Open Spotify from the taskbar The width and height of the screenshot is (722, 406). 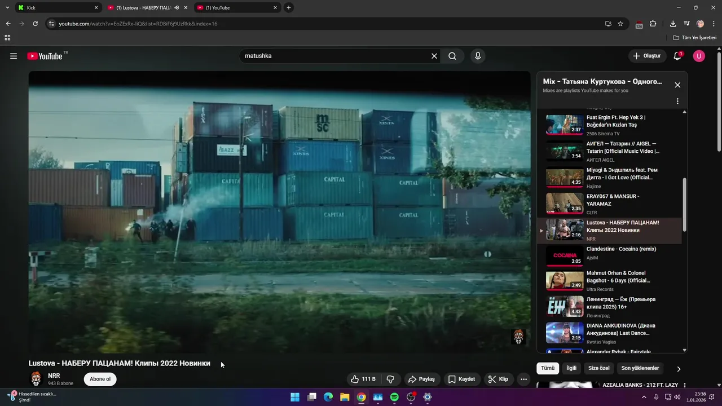(394, 397)
